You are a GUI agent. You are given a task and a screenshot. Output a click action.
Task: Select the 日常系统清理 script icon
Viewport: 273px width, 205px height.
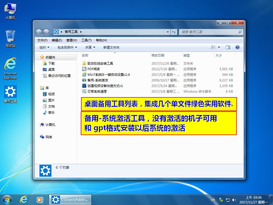click(84, 91)
